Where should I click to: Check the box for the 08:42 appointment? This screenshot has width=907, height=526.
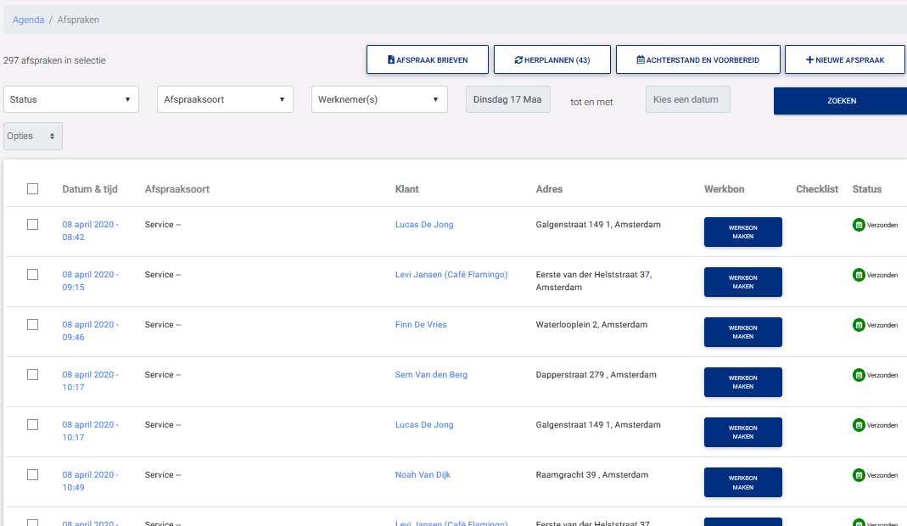[x=32, y=225]
